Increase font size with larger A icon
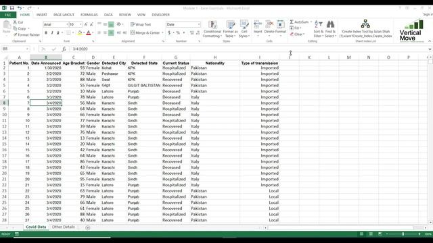The image size is (433, 243). click(x=86, y=24)
